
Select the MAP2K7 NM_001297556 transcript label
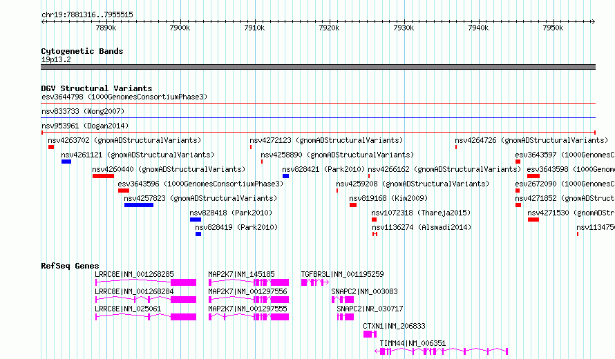point(247,291)
